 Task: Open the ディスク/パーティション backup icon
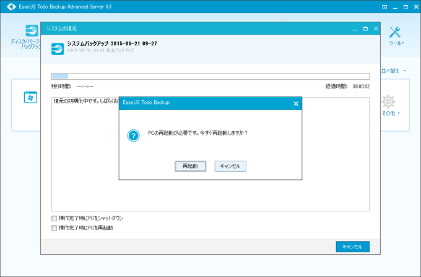tap(32, 30)
